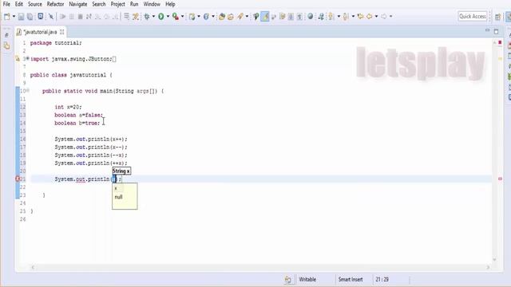511x287 pixels.
Task: Click the green Run button icon
Action: (x=161, y=17)
